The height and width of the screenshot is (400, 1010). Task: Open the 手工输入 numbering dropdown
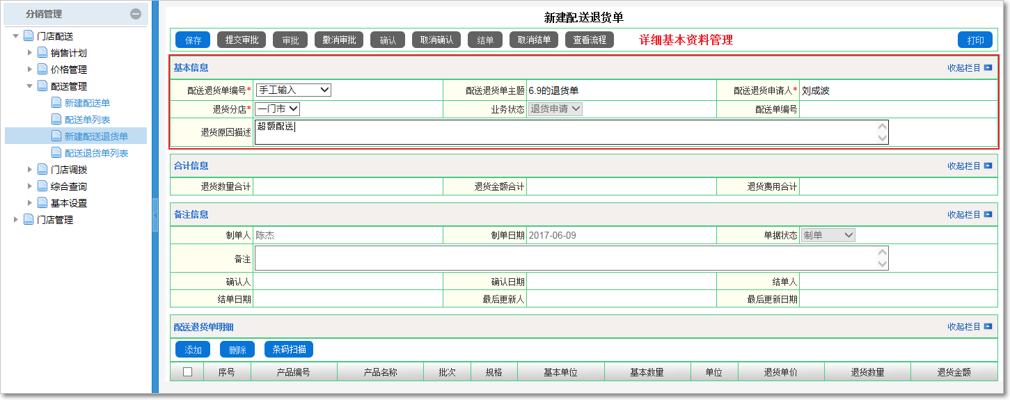[x=294, y=90]
